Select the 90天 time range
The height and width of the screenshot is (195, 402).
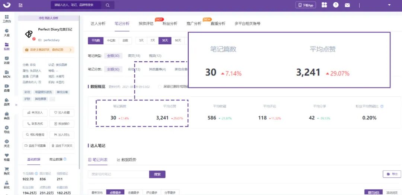click(x=178, y=41)
